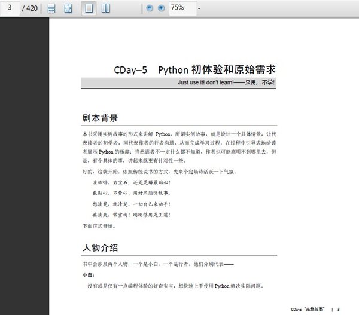Screen dimensions: 359x315
Task: Click the heading 人物介绍
Action: [100, 247]
